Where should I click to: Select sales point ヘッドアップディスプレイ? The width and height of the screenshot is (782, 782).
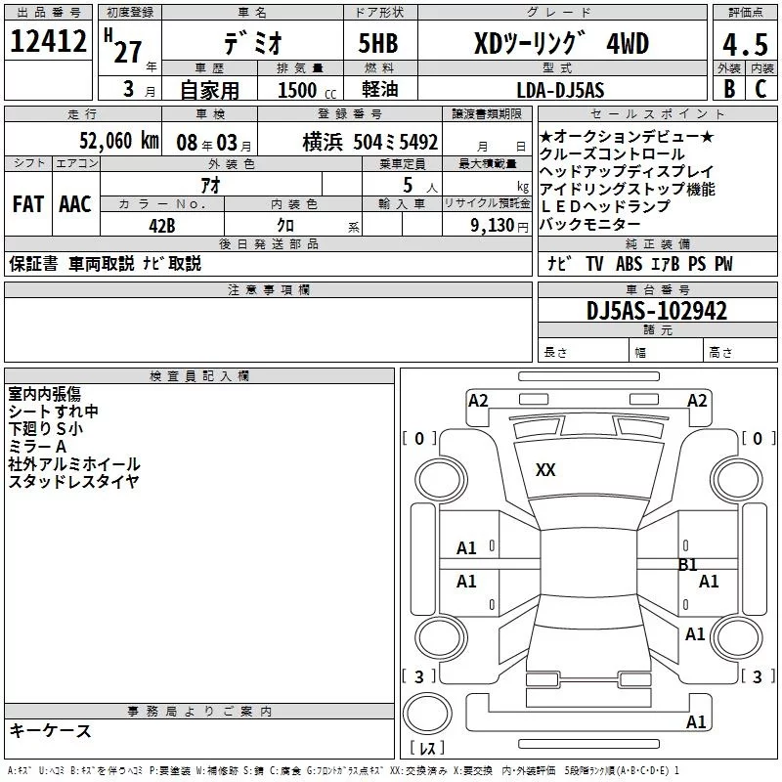tap(627, 172)
